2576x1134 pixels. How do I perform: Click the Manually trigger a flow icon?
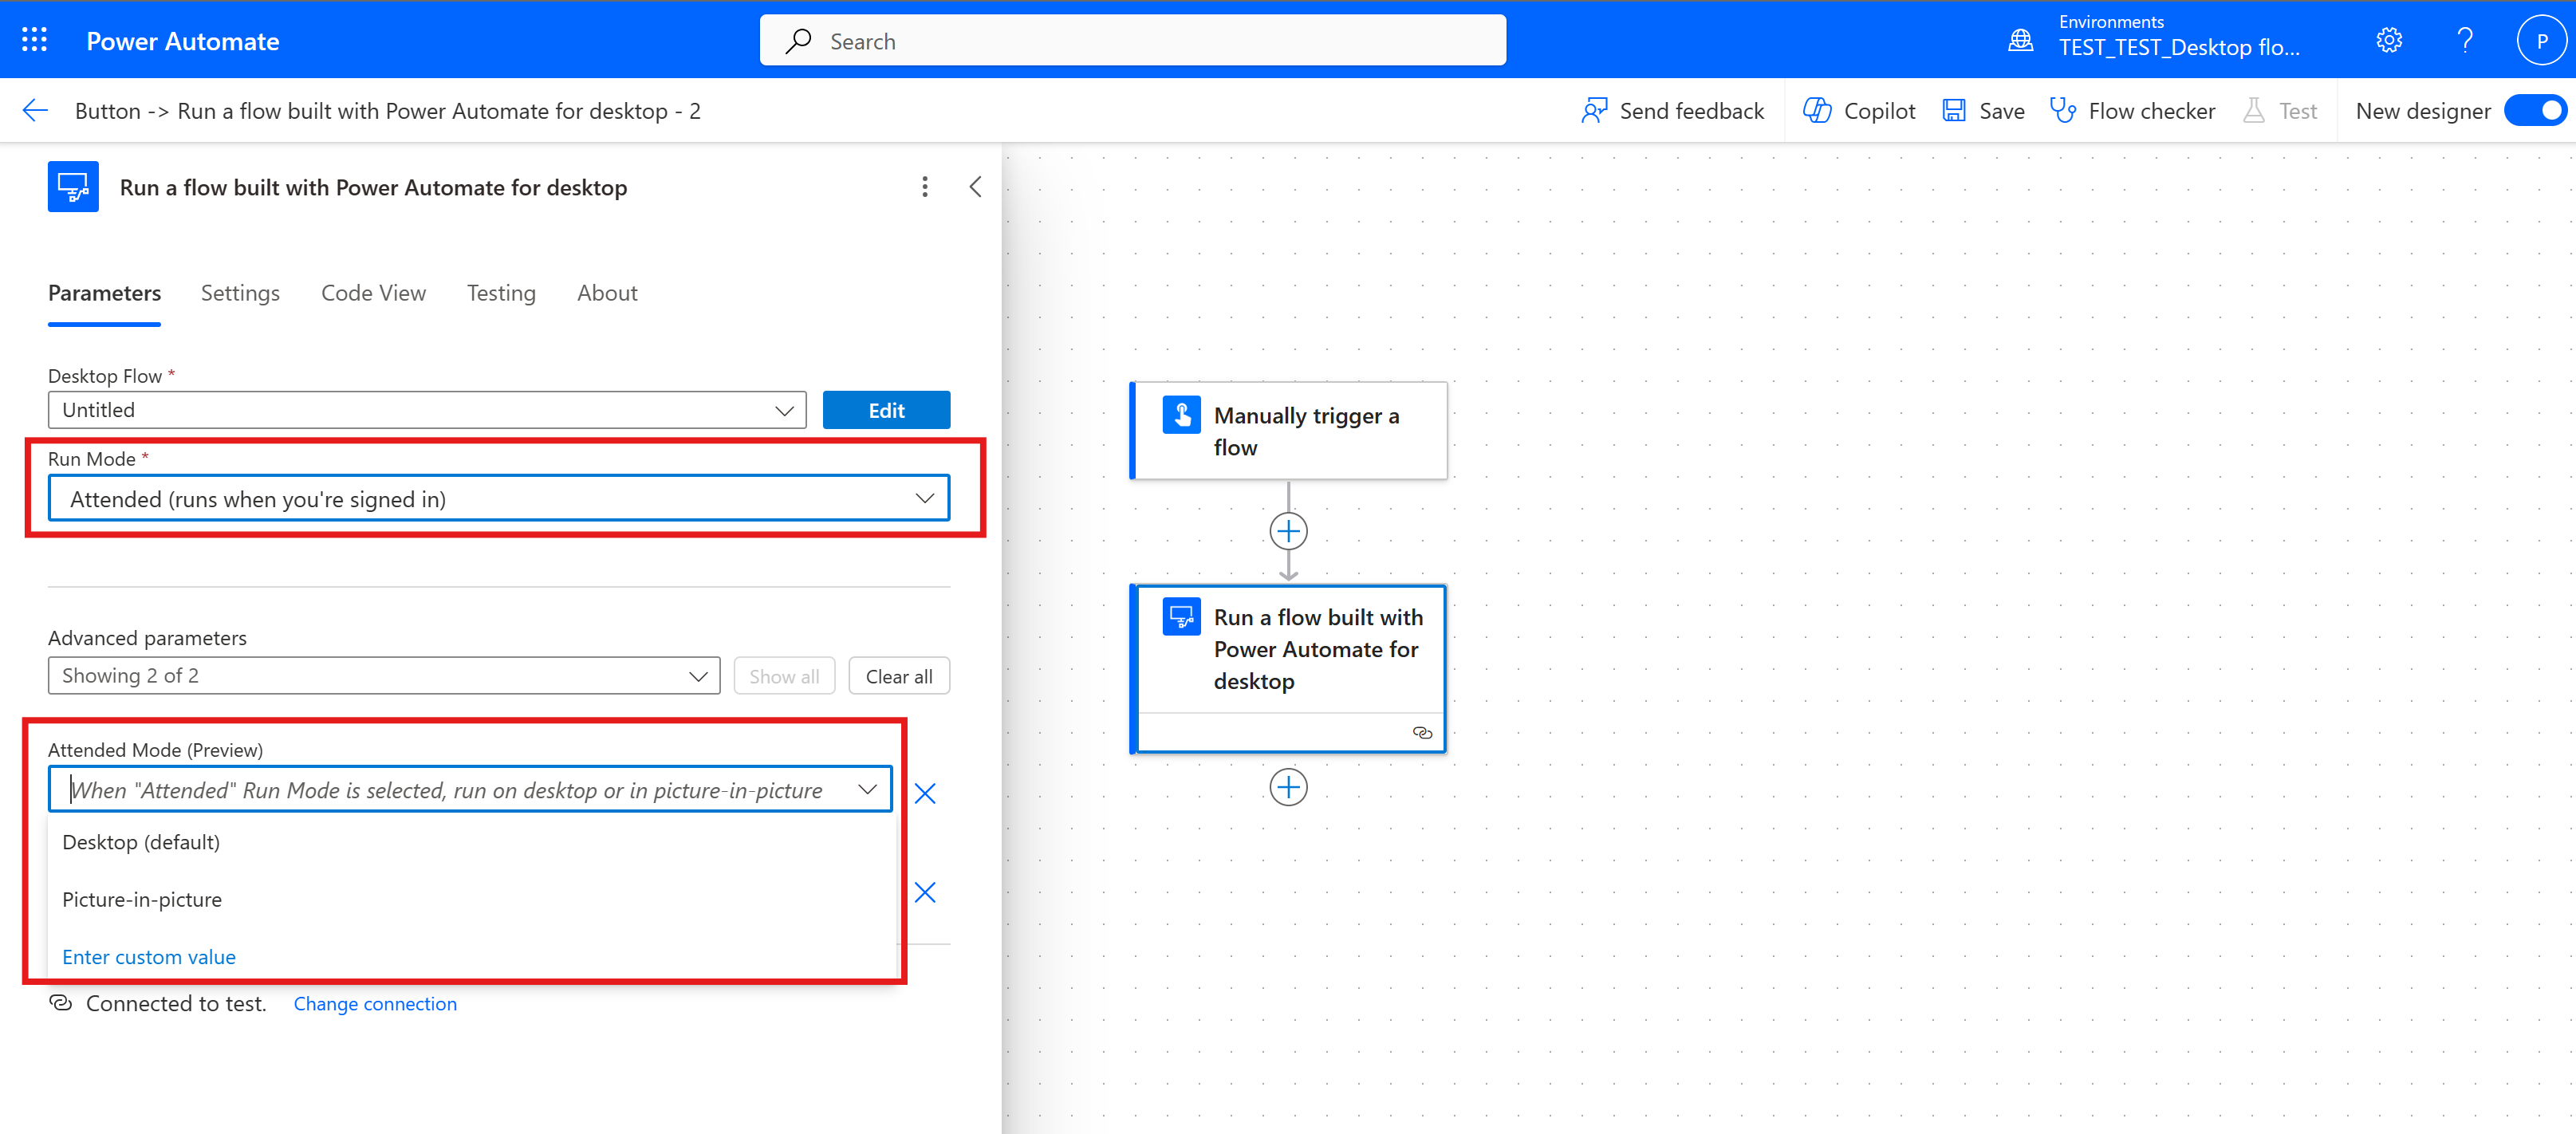[1181, 415]
